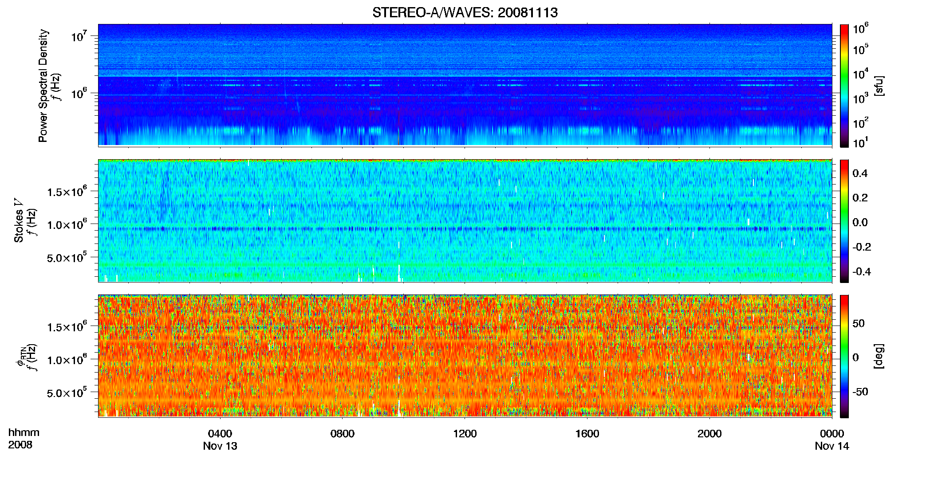This screenshot has height=479, width=930.
Task: Click the [sfu] colorbar unit label
Action: (879, 86)
